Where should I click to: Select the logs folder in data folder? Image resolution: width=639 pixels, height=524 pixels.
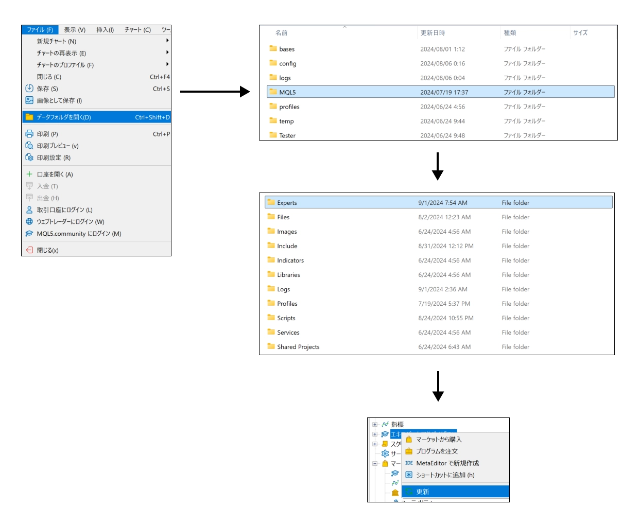(441, 78)
